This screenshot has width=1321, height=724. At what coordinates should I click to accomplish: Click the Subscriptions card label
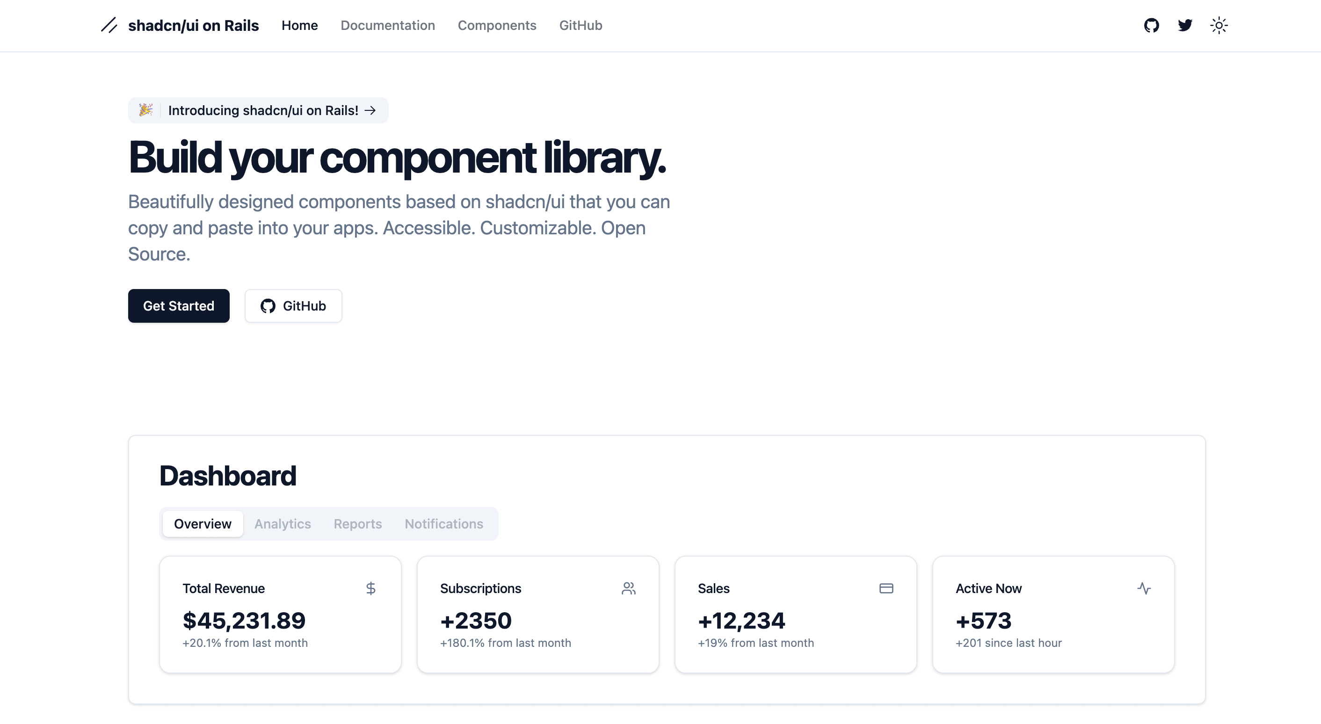coord(480,588)
